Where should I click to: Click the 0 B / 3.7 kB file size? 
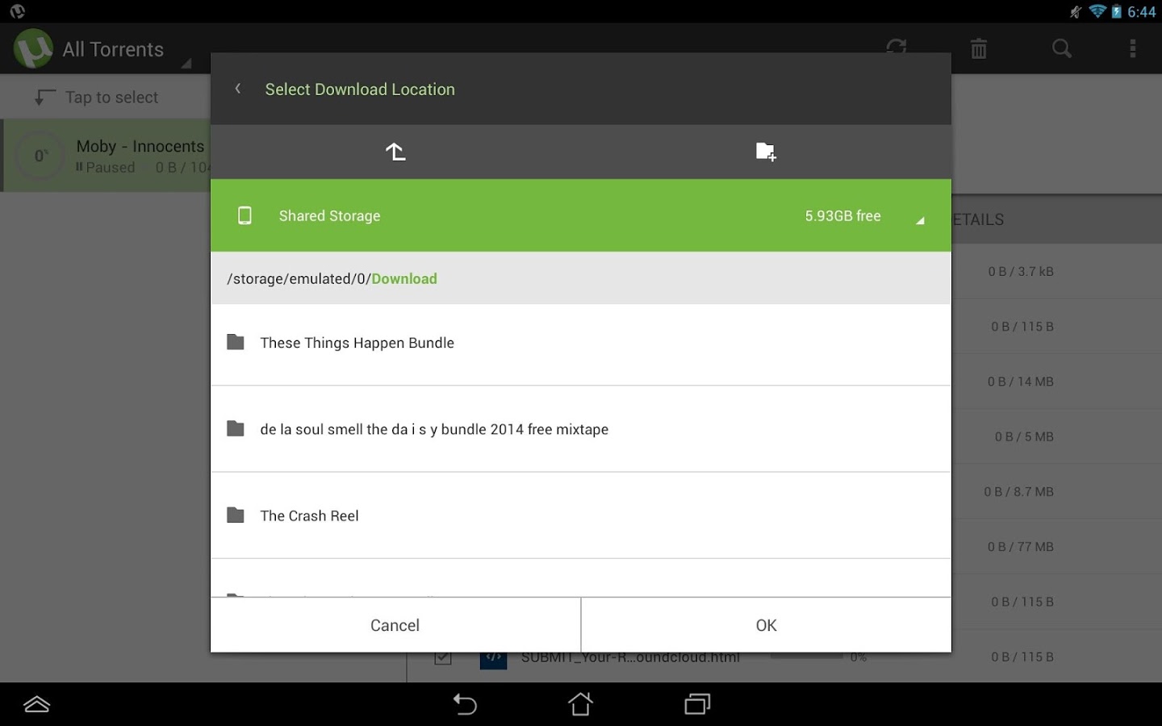coord(1021,272)
